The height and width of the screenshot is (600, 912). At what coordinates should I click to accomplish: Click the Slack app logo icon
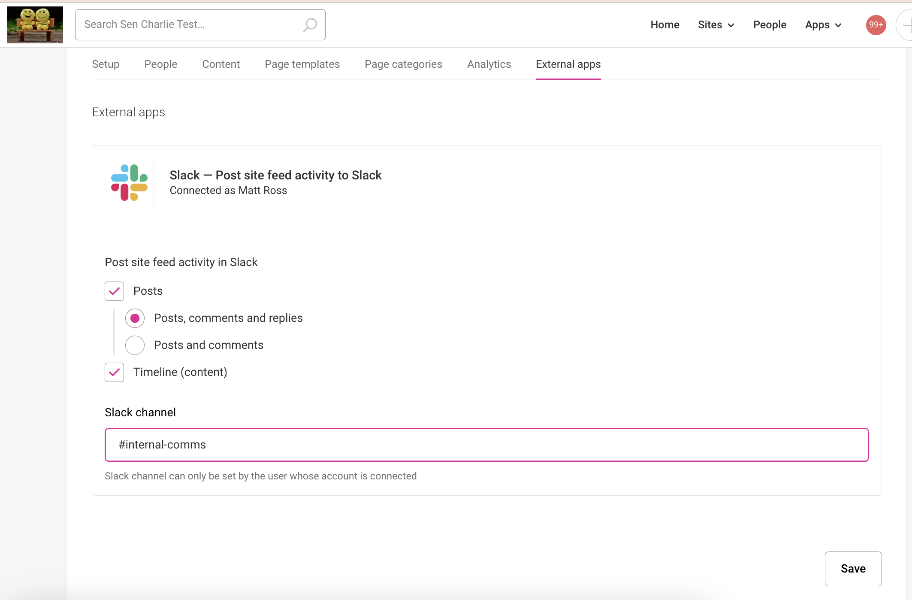129,182
